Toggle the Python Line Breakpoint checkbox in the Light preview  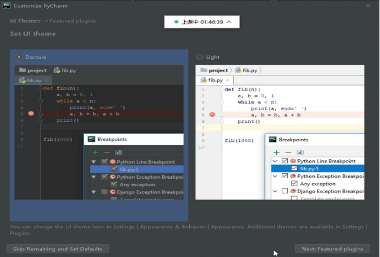pos(285,161)
